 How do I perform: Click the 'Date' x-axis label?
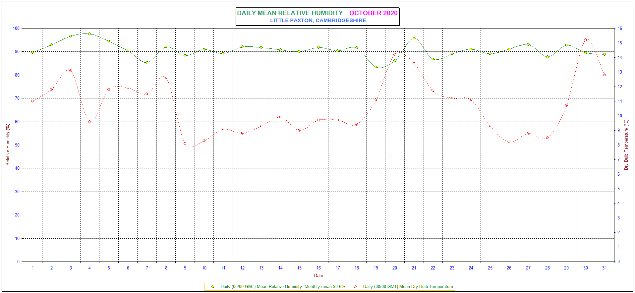tap(318, 275)
